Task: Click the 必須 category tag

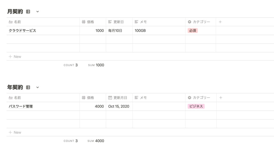Action: point(193,31)
